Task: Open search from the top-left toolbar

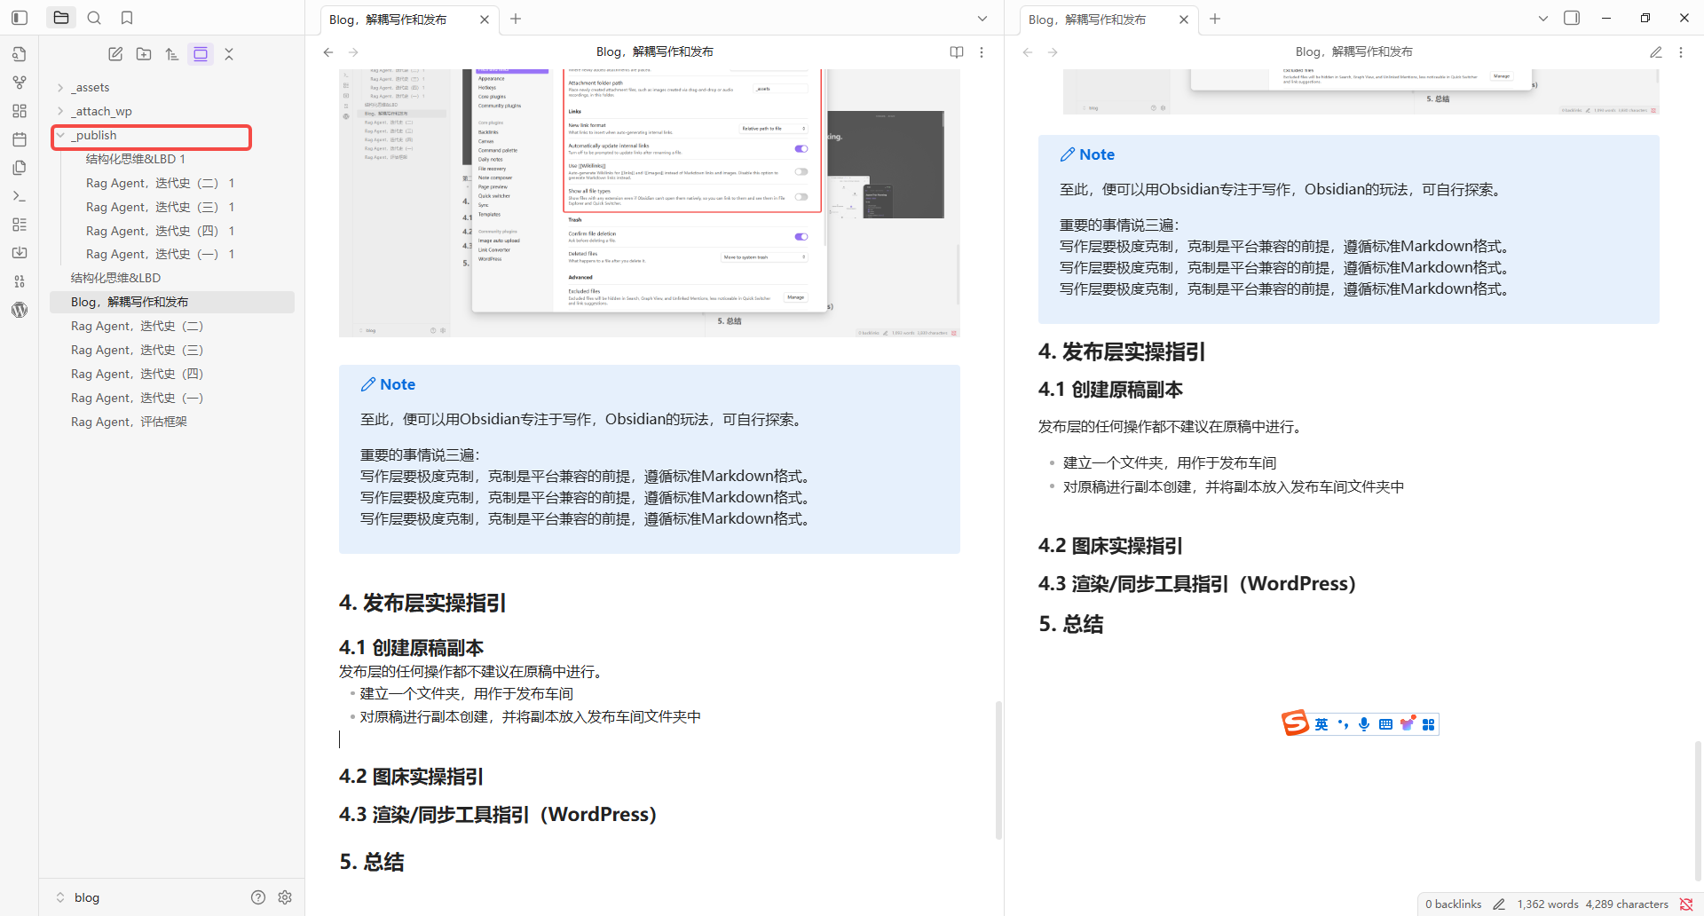Action: click(x=94, y=17)
